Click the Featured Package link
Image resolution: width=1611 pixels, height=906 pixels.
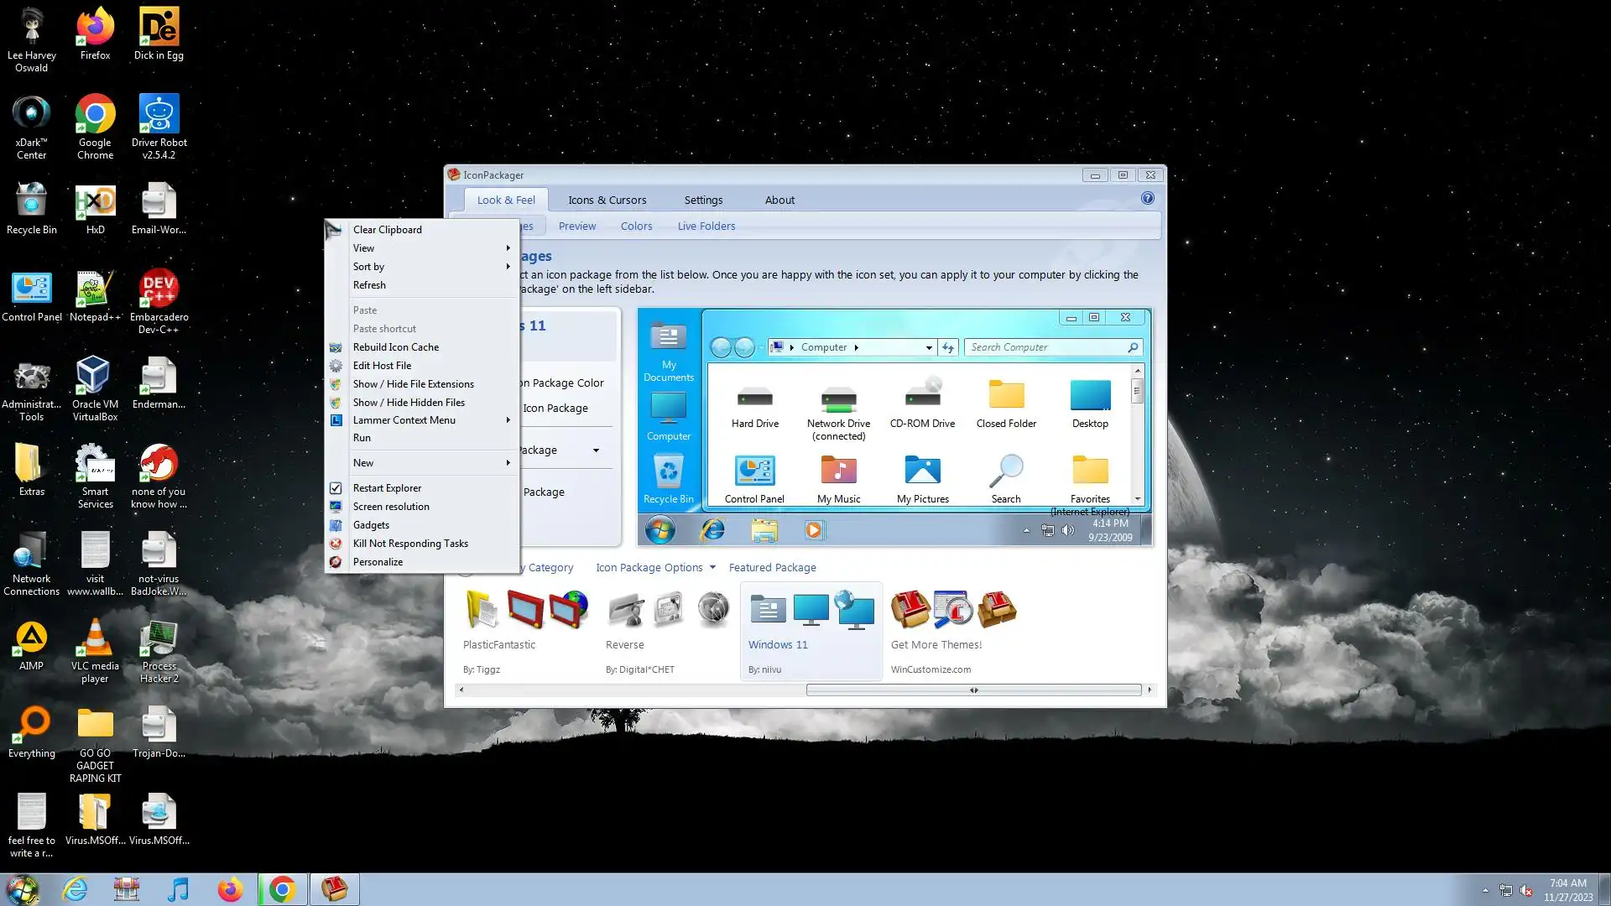coord(772,568)
